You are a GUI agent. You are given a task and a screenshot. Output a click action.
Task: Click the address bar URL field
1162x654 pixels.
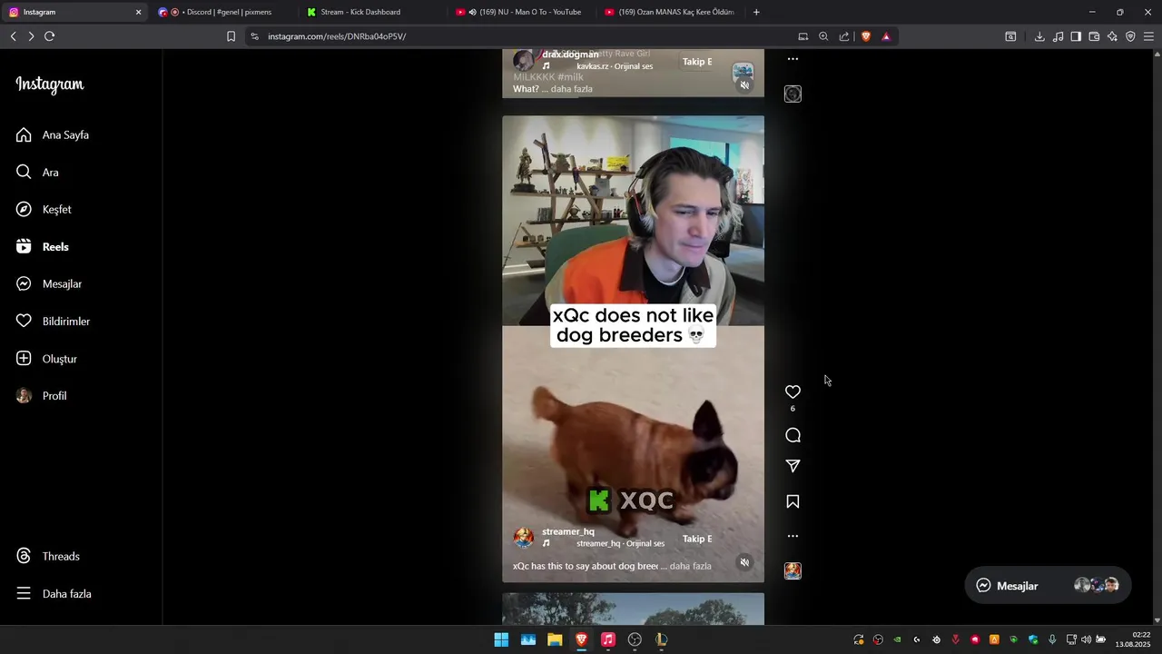[527, 36]
